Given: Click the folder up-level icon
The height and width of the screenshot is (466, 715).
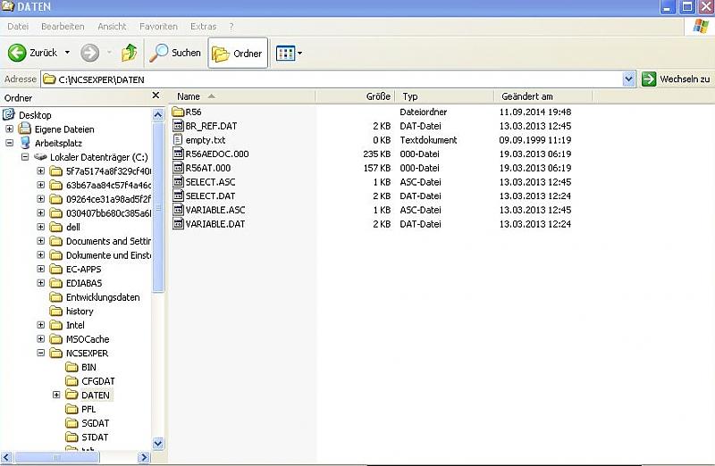Looking at the screenshot, I should click(129, 53).
